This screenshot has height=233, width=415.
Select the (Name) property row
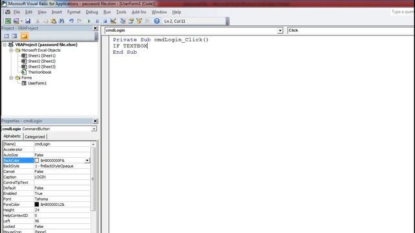click(47, 144)
